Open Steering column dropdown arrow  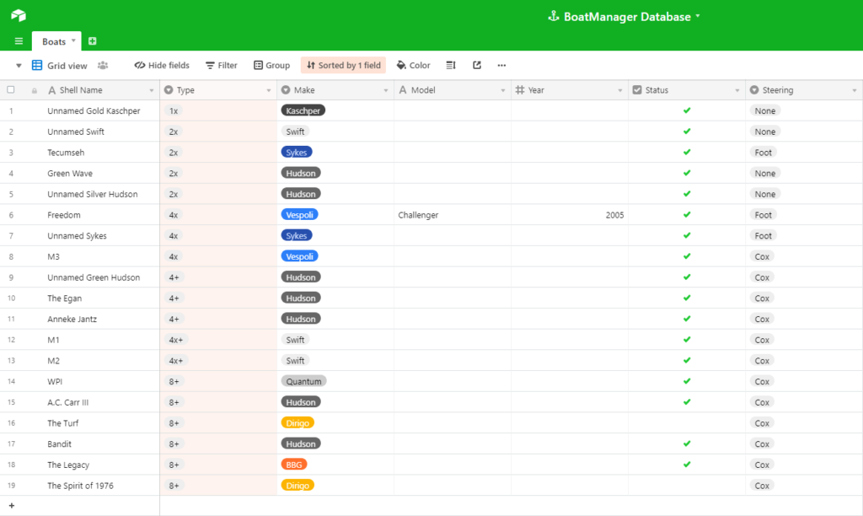point(855,90)
